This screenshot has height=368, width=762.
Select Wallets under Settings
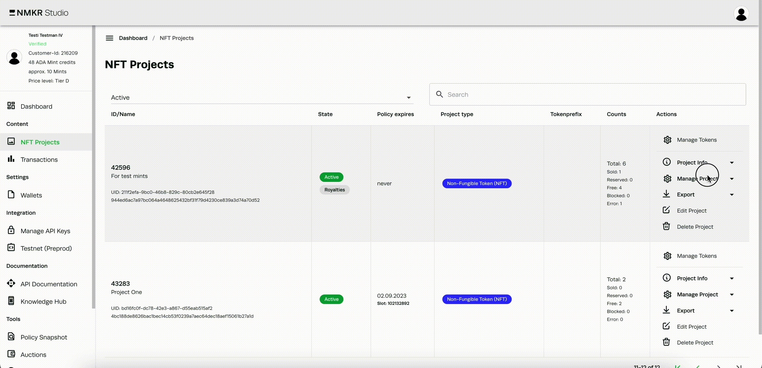(31, 195)
